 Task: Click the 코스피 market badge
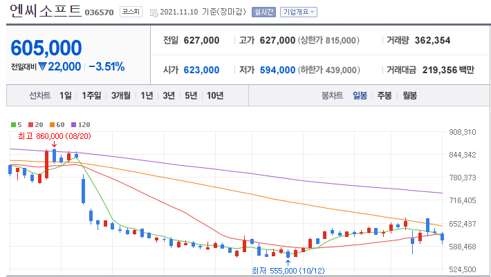(x=131, y=12)
